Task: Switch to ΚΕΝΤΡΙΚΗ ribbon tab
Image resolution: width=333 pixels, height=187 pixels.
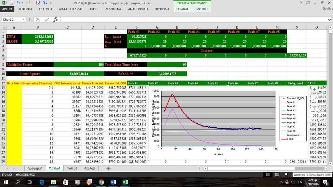Action: click(25, 9)
